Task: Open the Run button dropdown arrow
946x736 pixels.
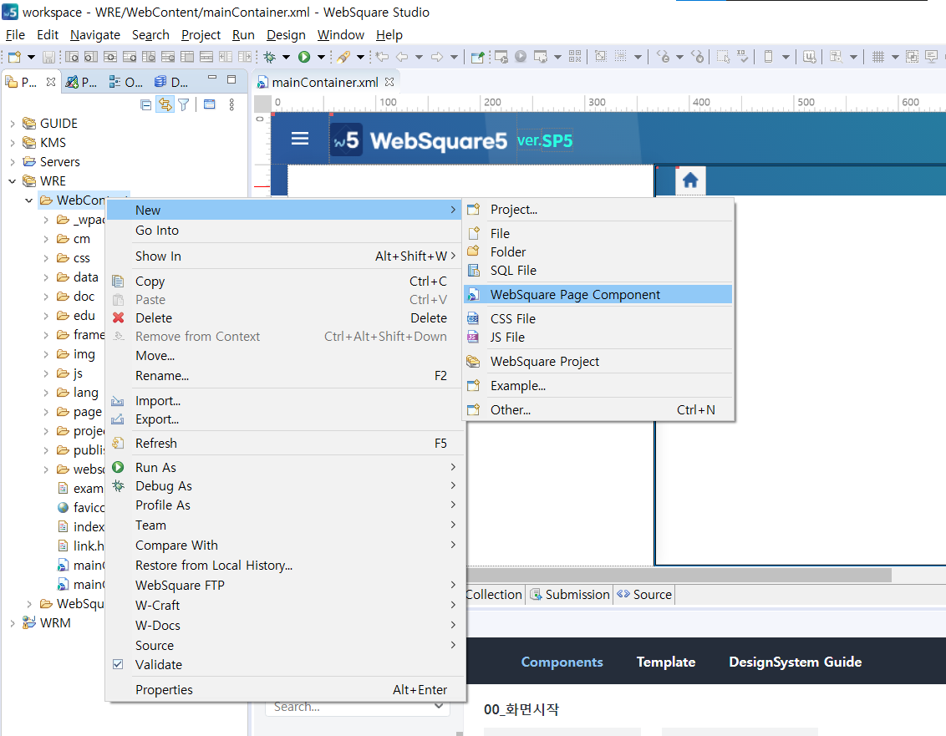Action: tap(322, 57)
